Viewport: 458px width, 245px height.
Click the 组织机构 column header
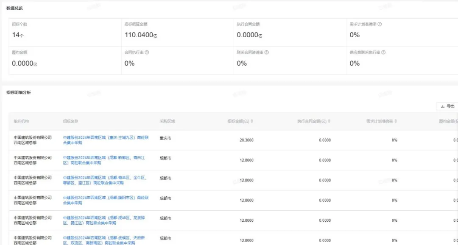click(21, 121)
